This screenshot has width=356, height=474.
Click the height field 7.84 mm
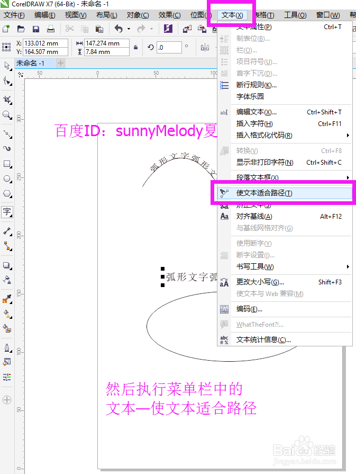(107, 52)
